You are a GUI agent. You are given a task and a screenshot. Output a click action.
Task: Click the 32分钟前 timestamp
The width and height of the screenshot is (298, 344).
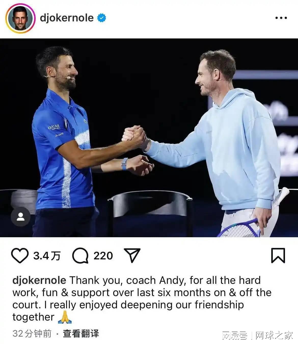coord(32,334)
